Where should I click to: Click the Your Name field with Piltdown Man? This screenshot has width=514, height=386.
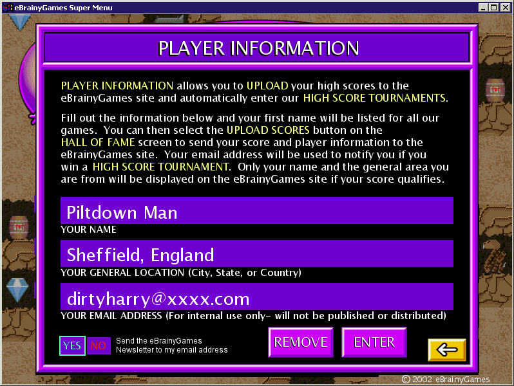tap(257, 210)
